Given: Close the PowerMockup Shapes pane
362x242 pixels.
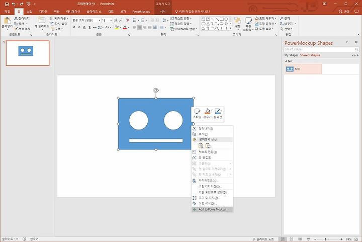Looking at the screenshot, I should [x=356, y=42].
